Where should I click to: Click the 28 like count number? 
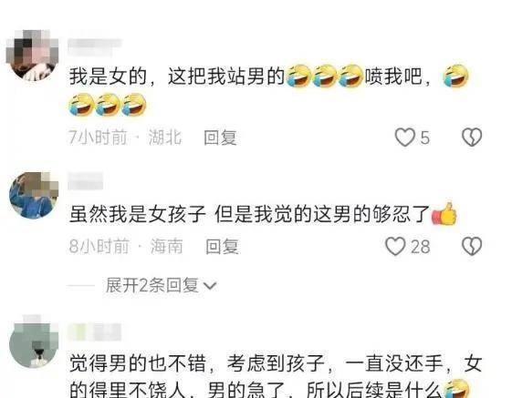(x=420, y=247)
